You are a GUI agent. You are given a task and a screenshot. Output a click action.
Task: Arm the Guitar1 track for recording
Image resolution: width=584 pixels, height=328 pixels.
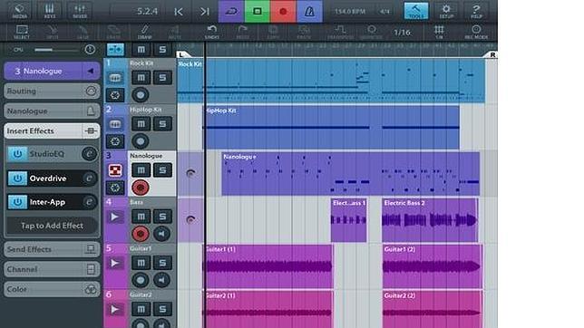(x=141, y=280)
